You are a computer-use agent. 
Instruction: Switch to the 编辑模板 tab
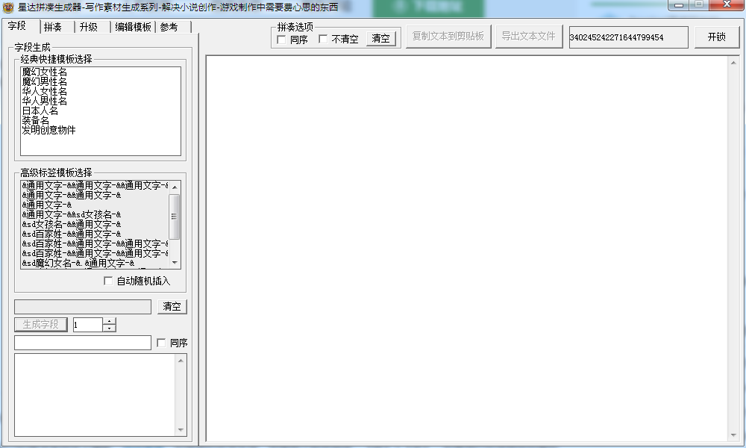click(133, 27)
